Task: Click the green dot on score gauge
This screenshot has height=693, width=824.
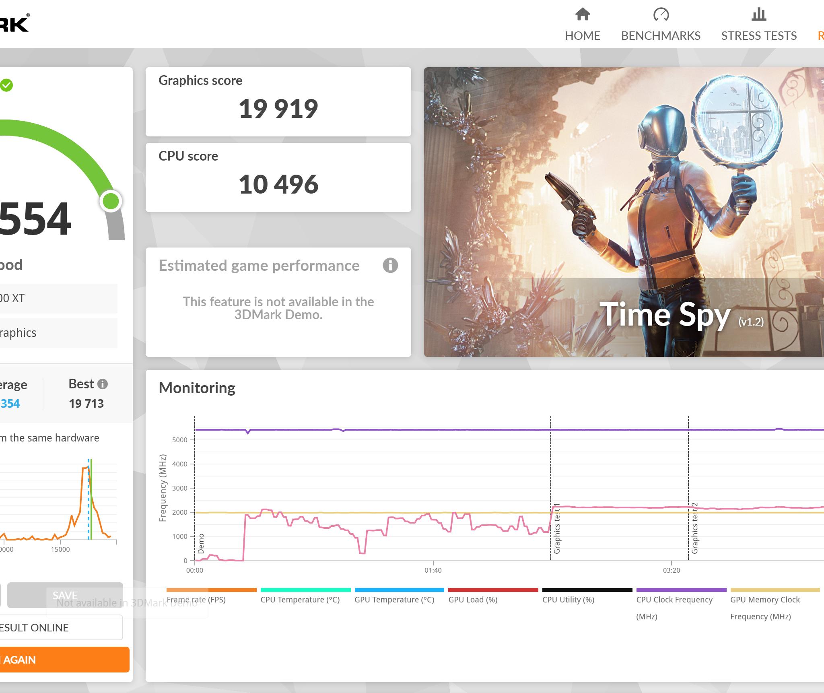Action: point(111,201)
